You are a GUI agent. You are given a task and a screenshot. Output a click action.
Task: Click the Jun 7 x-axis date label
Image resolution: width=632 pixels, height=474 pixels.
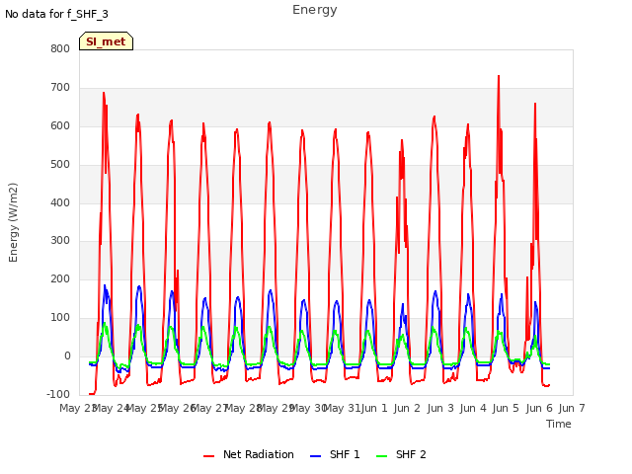572,408
